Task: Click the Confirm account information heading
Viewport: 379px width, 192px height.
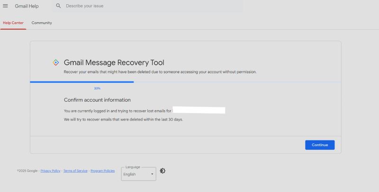Action: pyautogui.click(x=97, y=100)
